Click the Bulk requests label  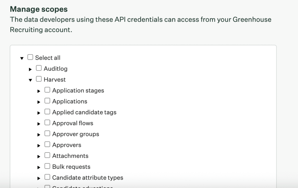(71, 167)
